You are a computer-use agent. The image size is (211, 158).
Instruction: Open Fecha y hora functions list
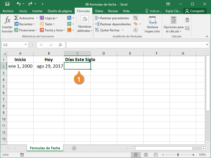[52, 30]
